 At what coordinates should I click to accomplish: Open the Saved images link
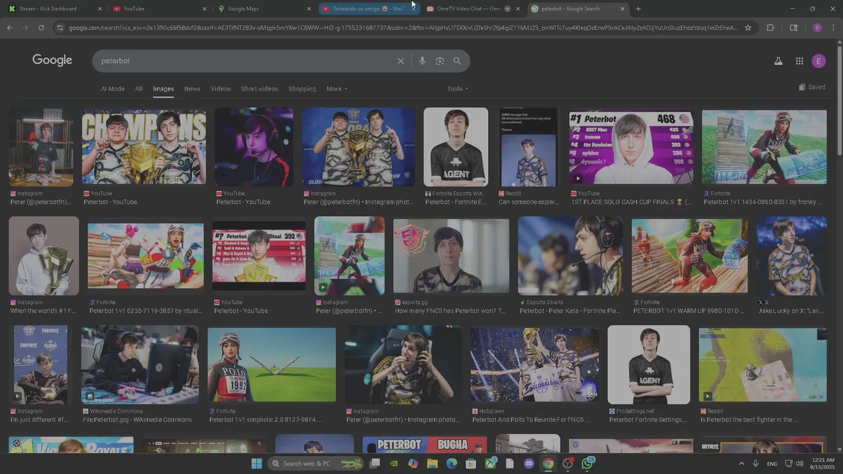[x=811, y=87]
